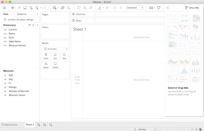Click the Sheet 1 title
This screenshot has width=204, height=131.
pos(80,29)
